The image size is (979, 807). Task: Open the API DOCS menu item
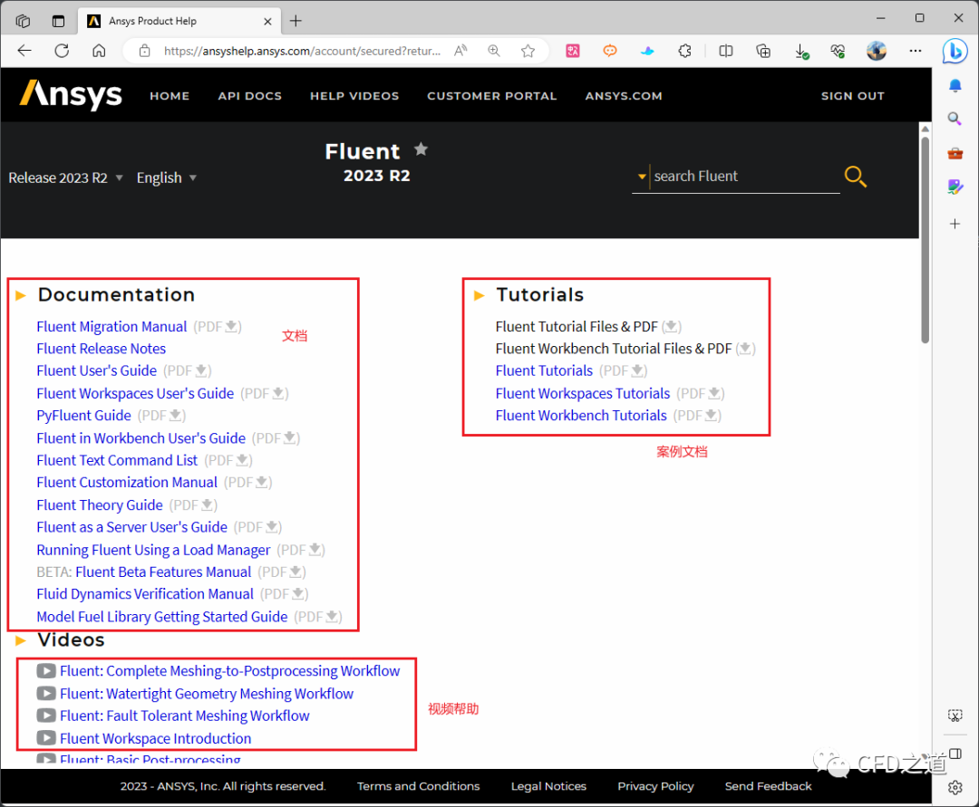pos(249,96)
